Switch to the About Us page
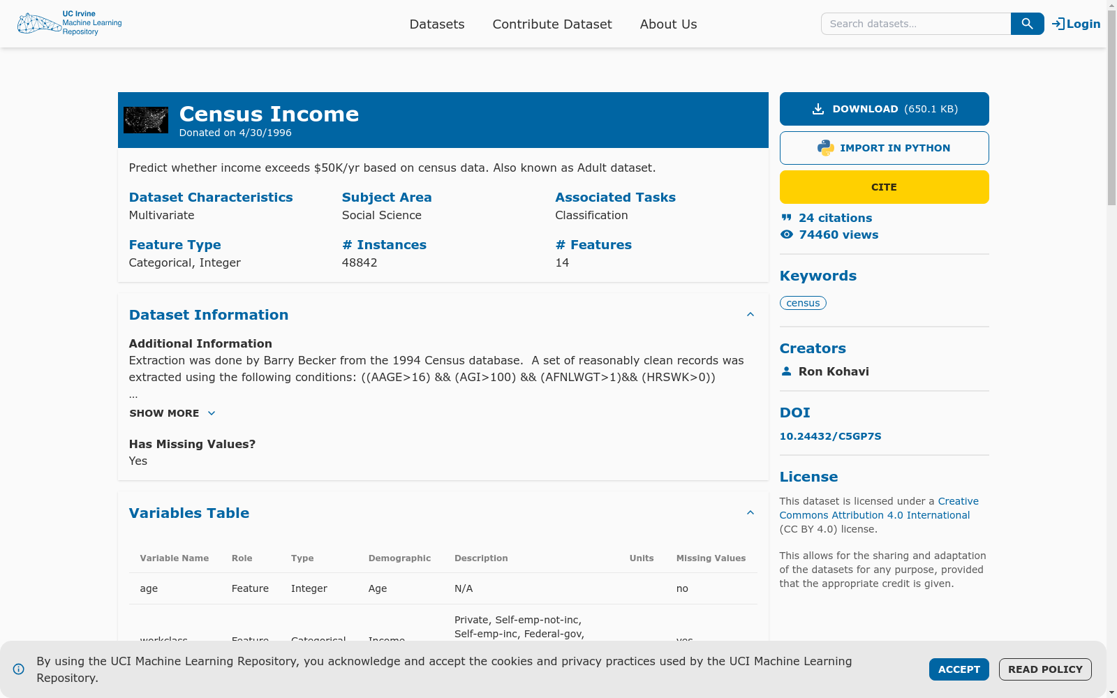Viewport: 1117px width, 698px height. 667,24
